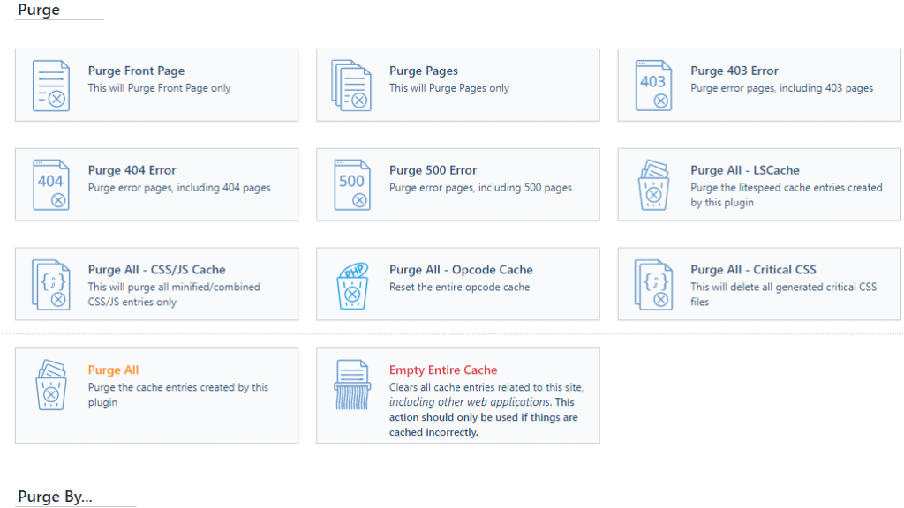The height and width of the screenshot is (508, 904).
Task: Click "This will delete all generated critical CSS" text
Action: (784, 295)
